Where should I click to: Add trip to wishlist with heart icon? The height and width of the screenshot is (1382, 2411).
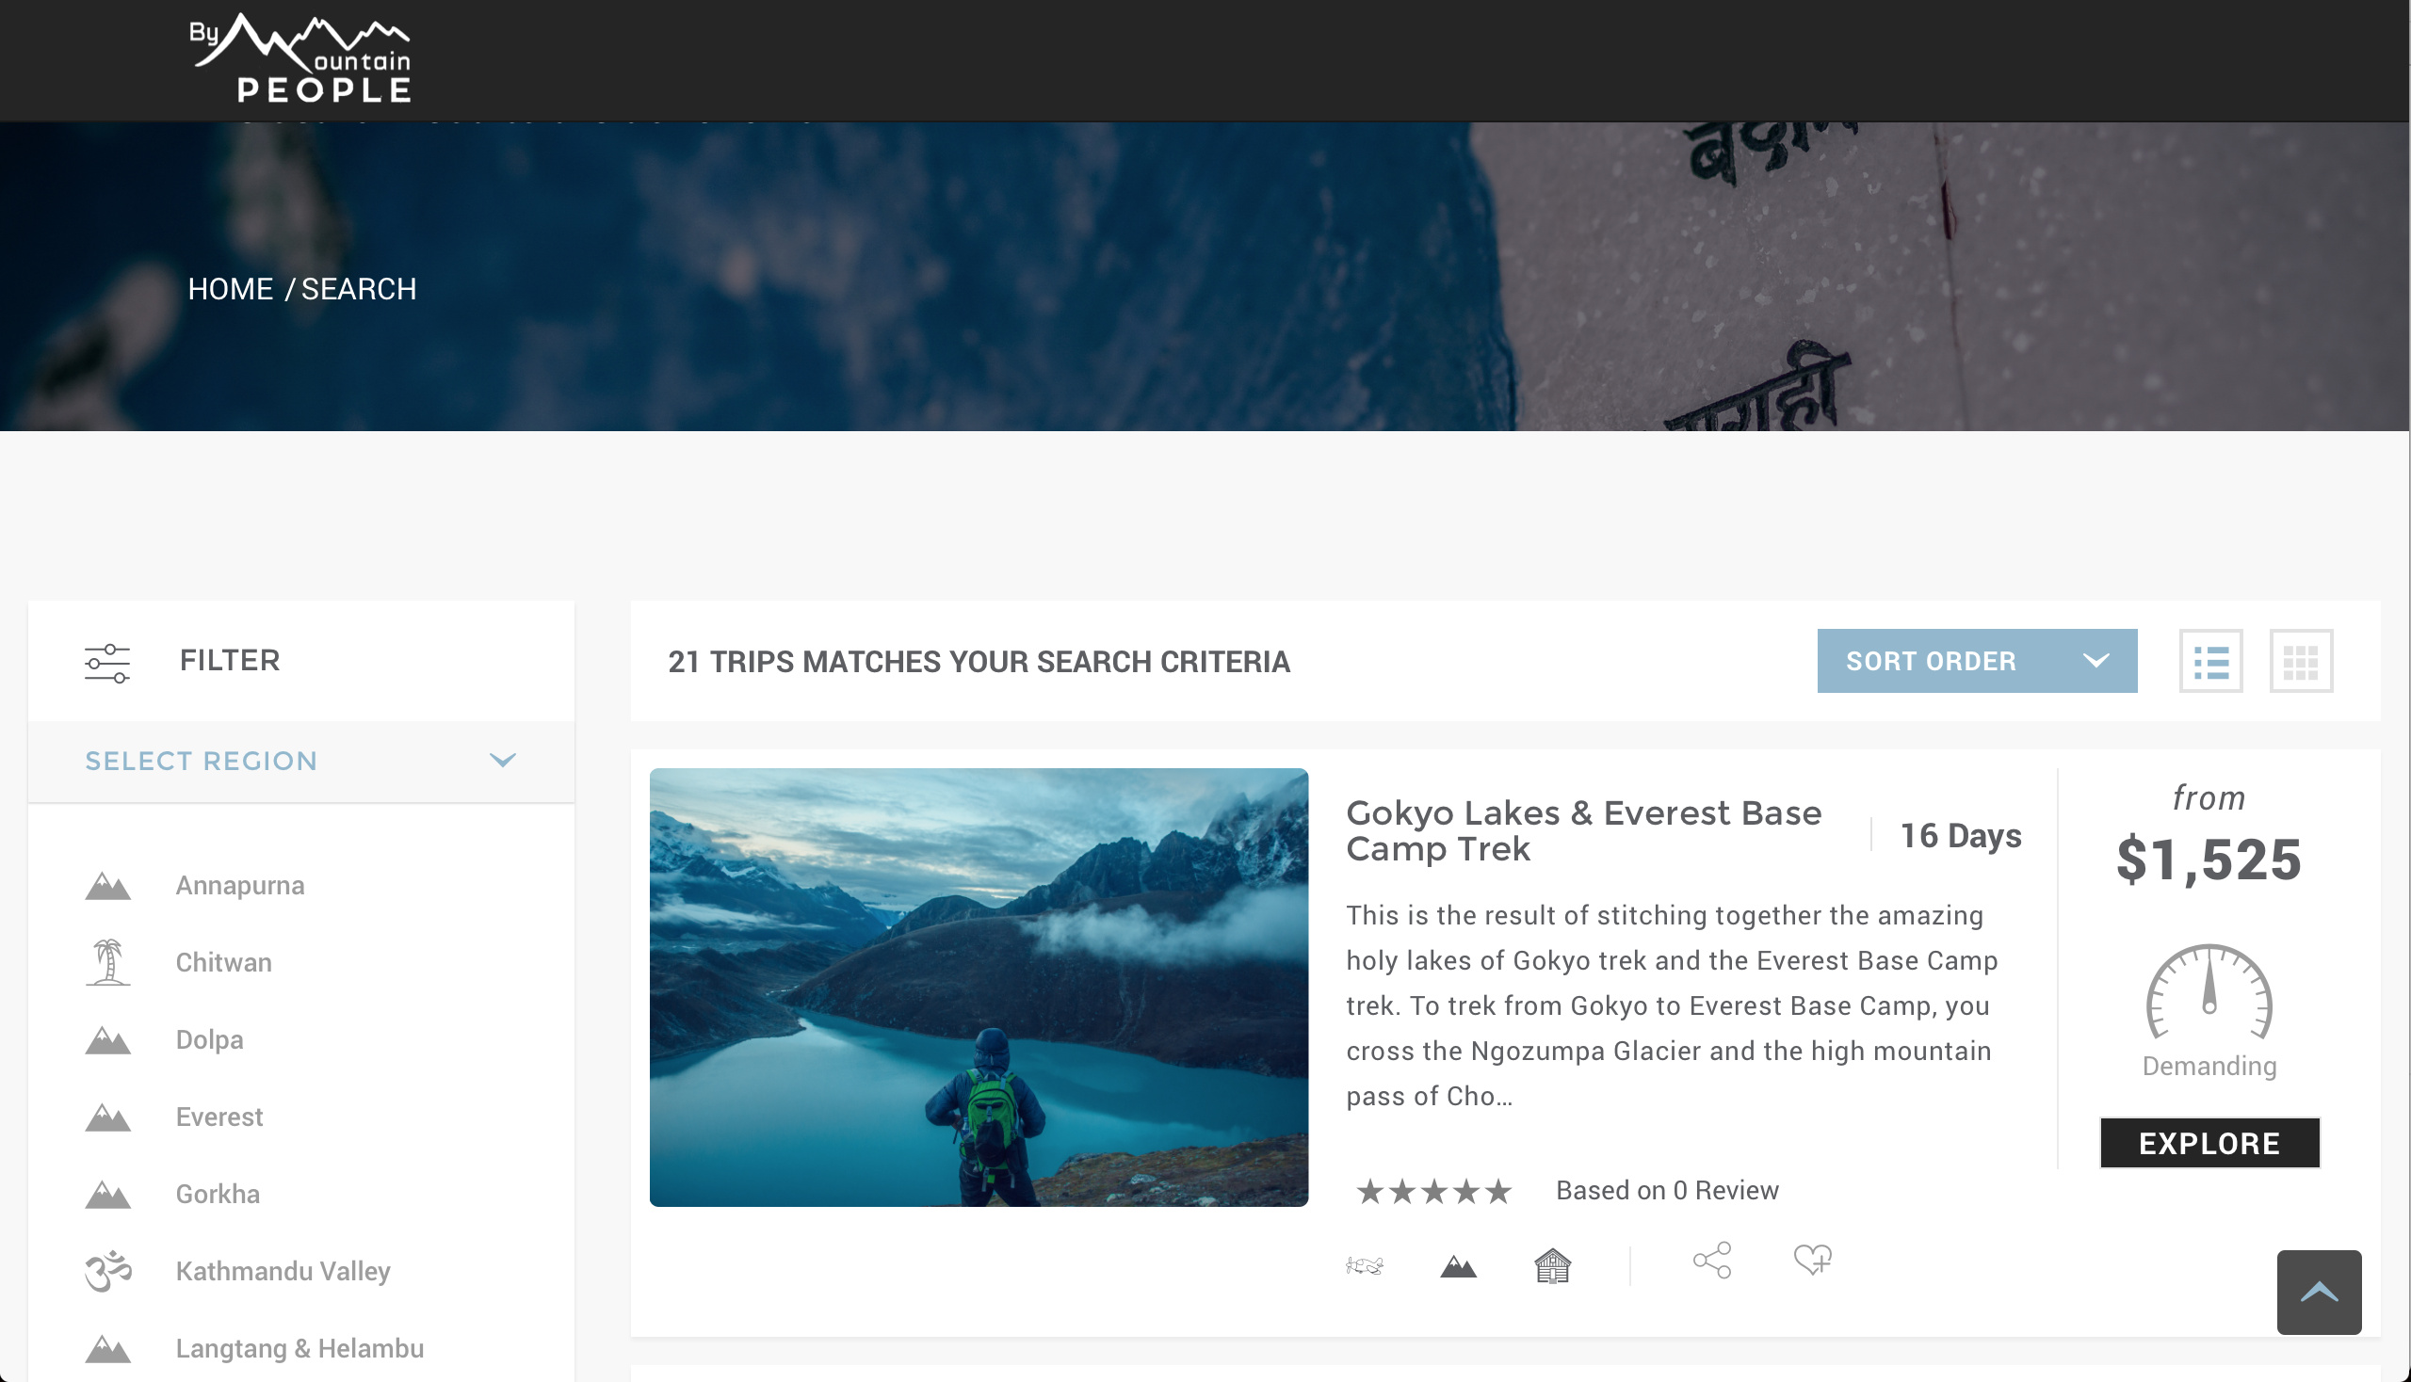point(1813,1260)
